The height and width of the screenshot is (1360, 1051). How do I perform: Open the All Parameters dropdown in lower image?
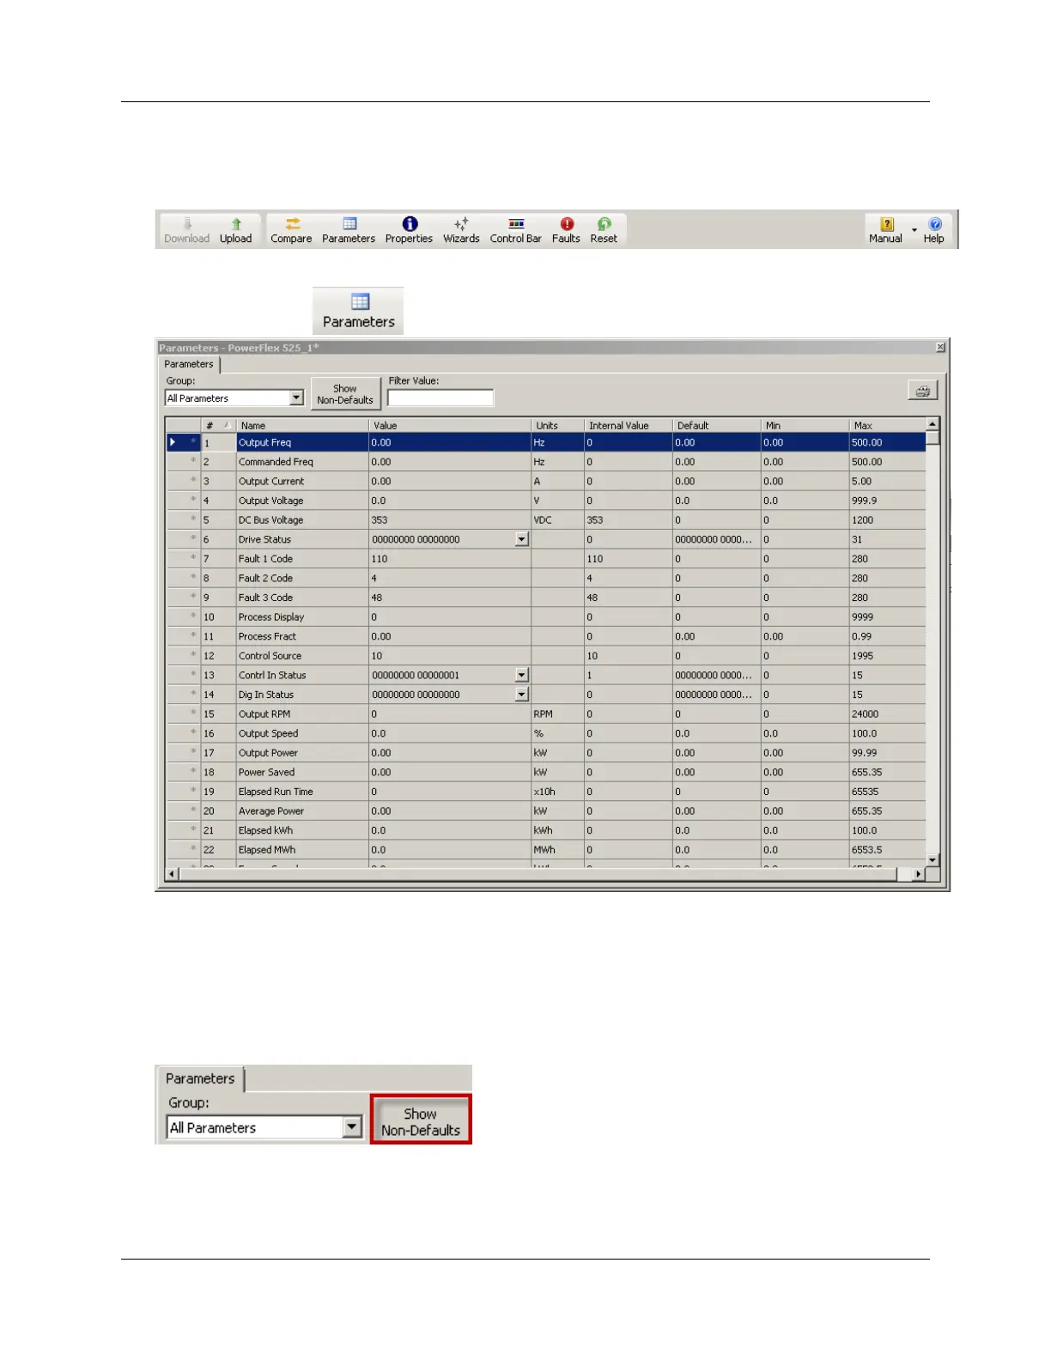pyautogui.click(x=352, y=1127)
